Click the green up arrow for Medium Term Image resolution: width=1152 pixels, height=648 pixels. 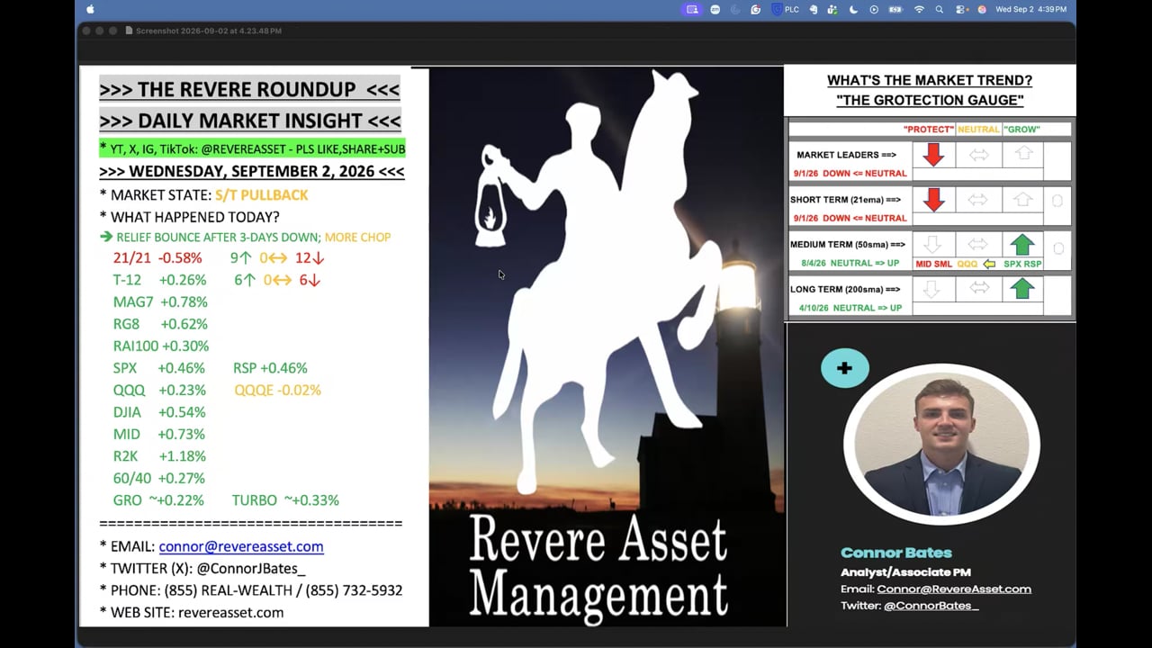click(x=1021, y=244)
